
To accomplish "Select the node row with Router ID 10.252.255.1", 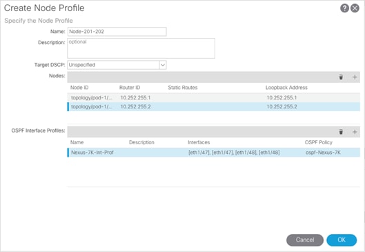I will [213, 97].
